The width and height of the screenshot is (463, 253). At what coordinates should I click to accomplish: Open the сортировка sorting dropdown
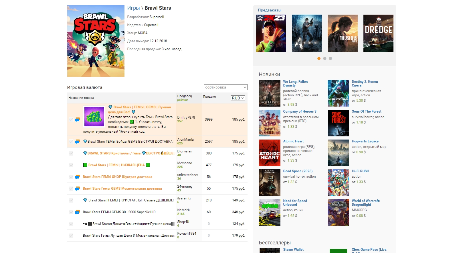[x=225, y=87]
